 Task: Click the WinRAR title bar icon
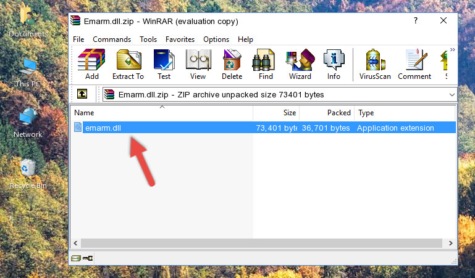[75, 21]
